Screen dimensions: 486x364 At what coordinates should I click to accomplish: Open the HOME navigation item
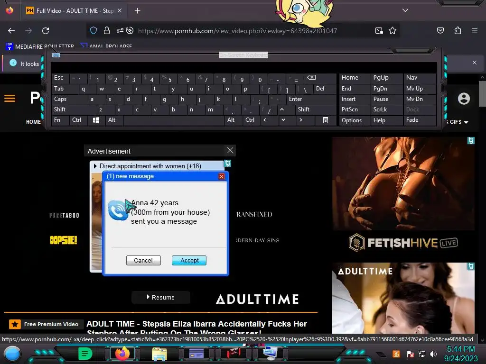click(x=33, y=122)
